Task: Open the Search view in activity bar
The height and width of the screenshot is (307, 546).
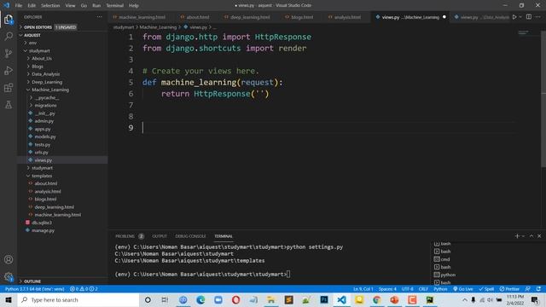Action: point(9,36)
